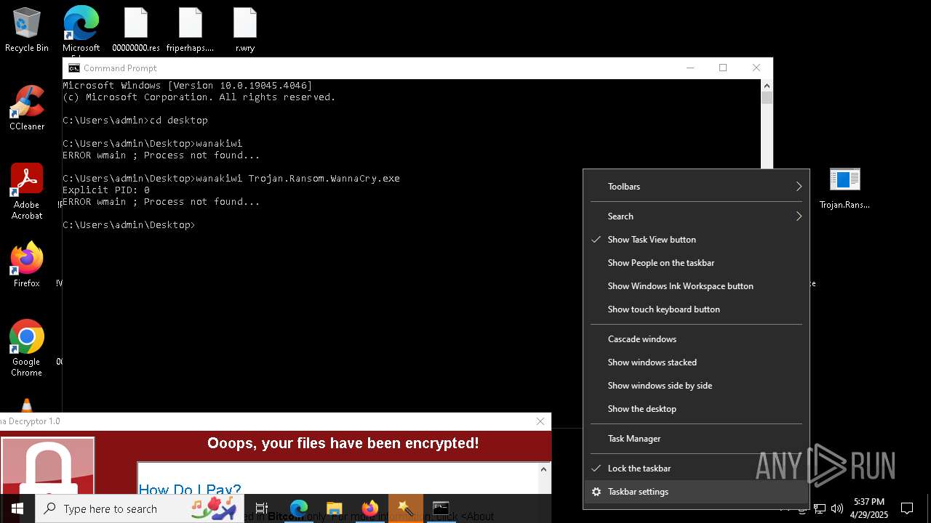Click the Command Prompt scroll up arrow
This screenshot has width=931, height=523.
(x=767, y=85)
